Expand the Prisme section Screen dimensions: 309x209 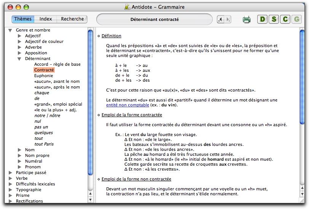pyautogui.click(x=10, y=195)
